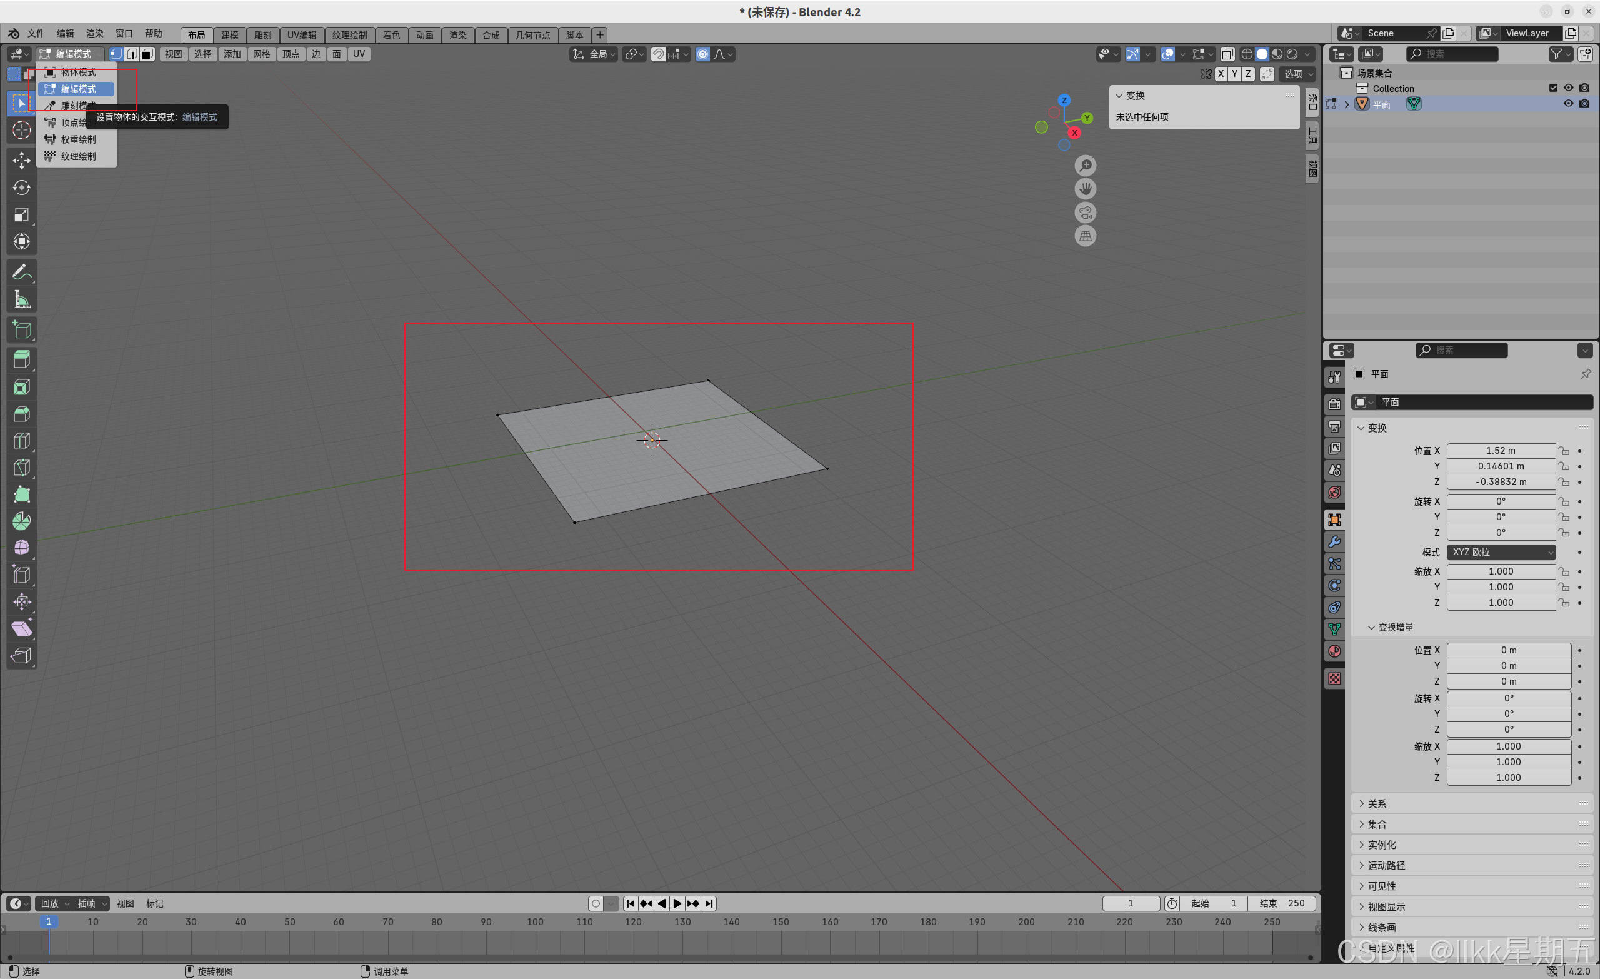Select the Extrude Region tool
The height and width of the screenshot is (979, 1600).
pos(21,360)
